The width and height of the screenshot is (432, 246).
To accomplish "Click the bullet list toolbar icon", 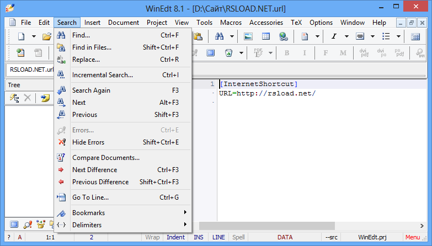I will coord(386,36).
